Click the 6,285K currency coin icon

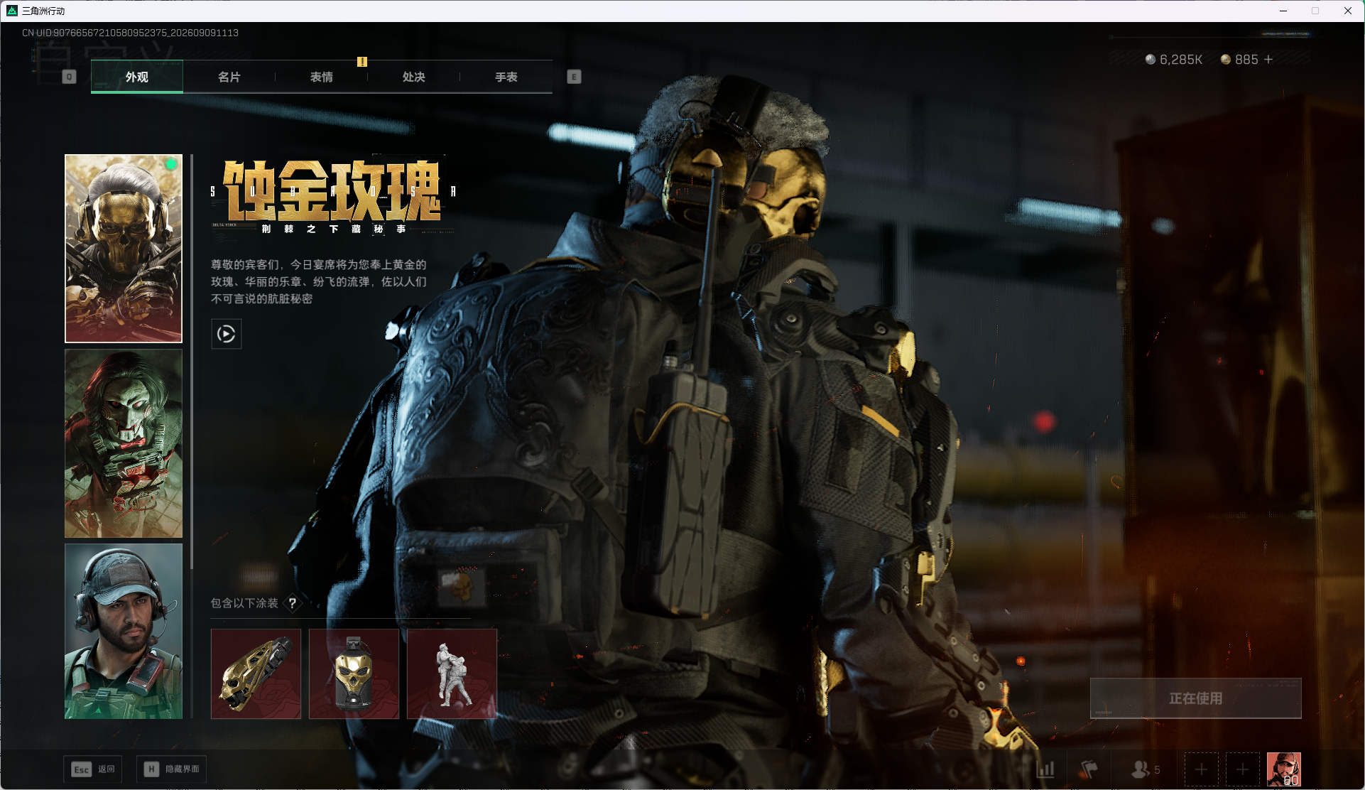[1151, 60]
